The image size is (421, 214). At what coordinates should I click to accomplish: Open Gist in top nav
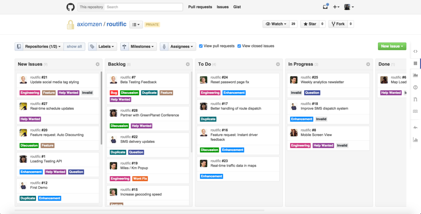point(237,7)
